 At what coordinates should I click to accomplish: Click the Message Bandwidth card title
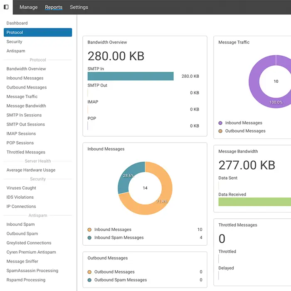[x=238, y=151]
